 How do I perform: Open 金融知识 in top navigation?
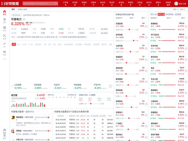(x=84, y=4)
